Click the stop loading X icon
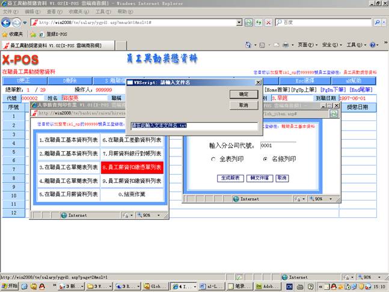389x292 pixels. tap(269, 22)
